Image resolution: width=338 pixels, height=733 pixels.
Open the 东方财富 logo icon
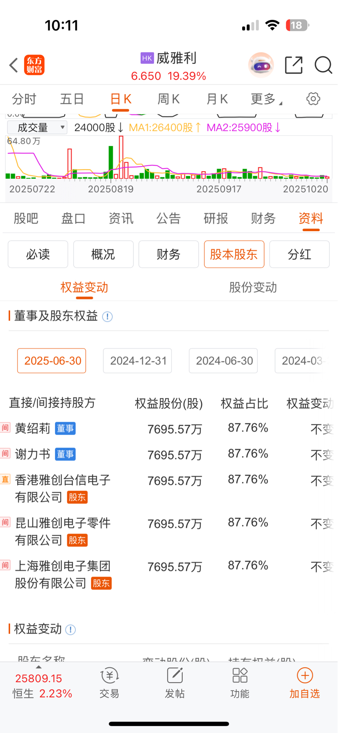pyautogui.click(x=34, y=65)
